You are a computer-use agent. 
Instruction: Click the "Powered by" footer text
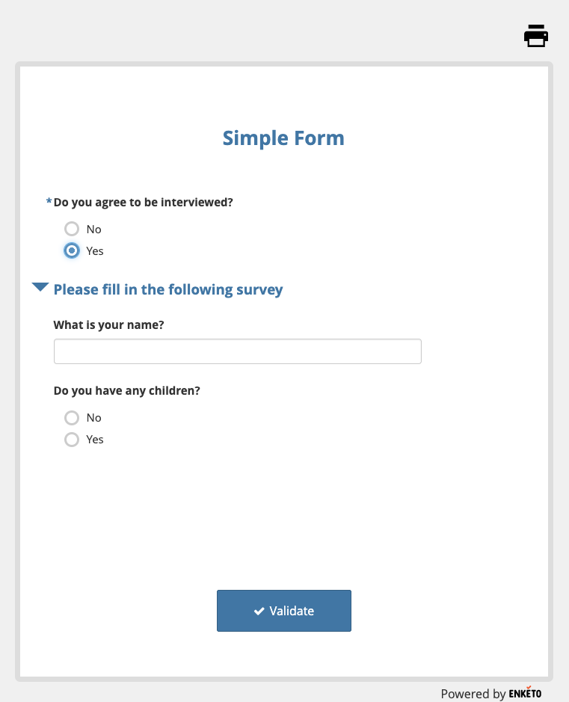[x=473, y=694]
